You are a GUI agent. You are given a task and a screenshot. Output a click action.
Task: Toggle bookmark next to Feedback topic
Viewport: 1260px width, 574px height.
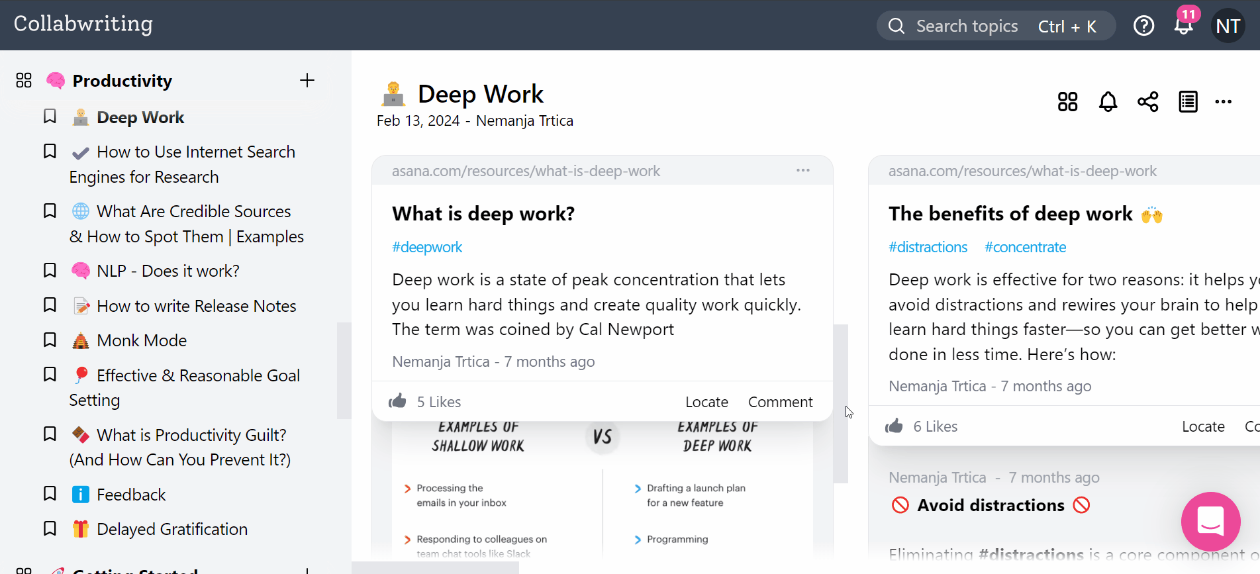[x=50, y=494]
